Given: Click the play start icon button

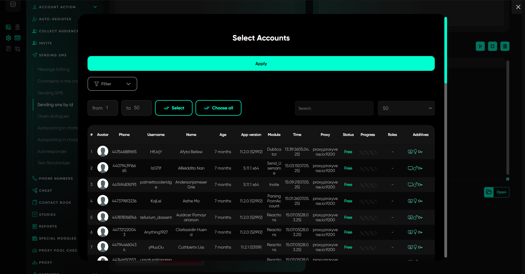Looking at the screenshot, I should (480, 46).
